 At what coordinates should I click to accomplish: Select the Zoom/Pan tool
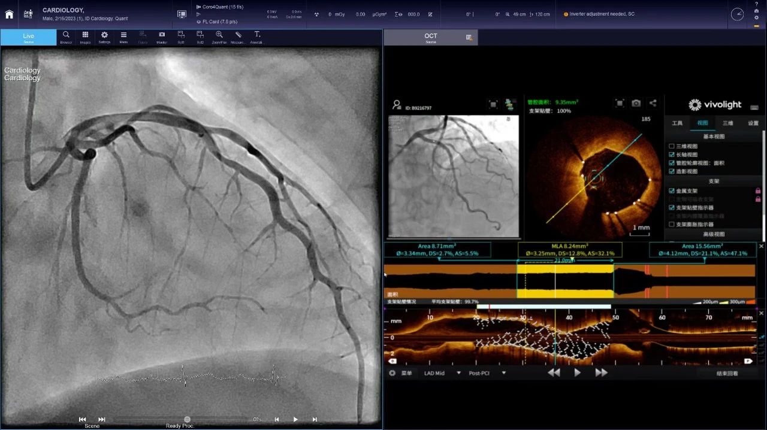[x=219, y=37]
